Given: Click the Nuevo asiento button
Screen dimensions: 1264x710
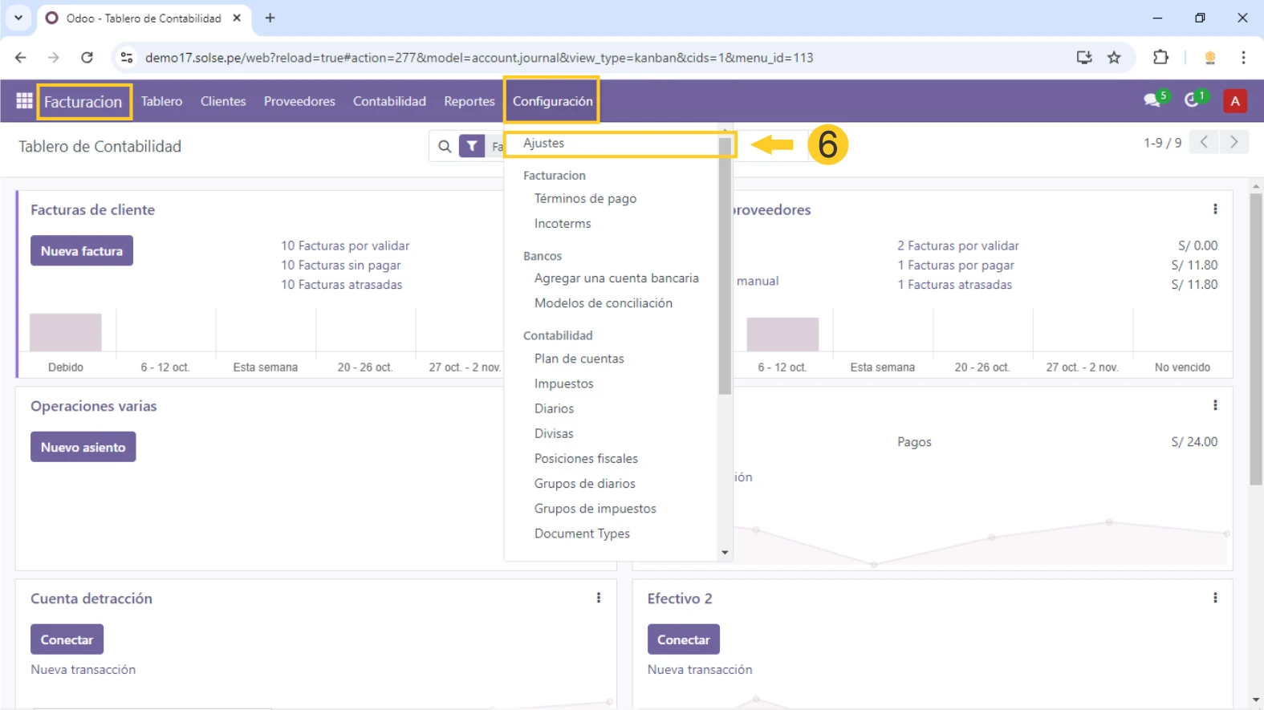Looking at the screenshot, I should click(83, 447).
